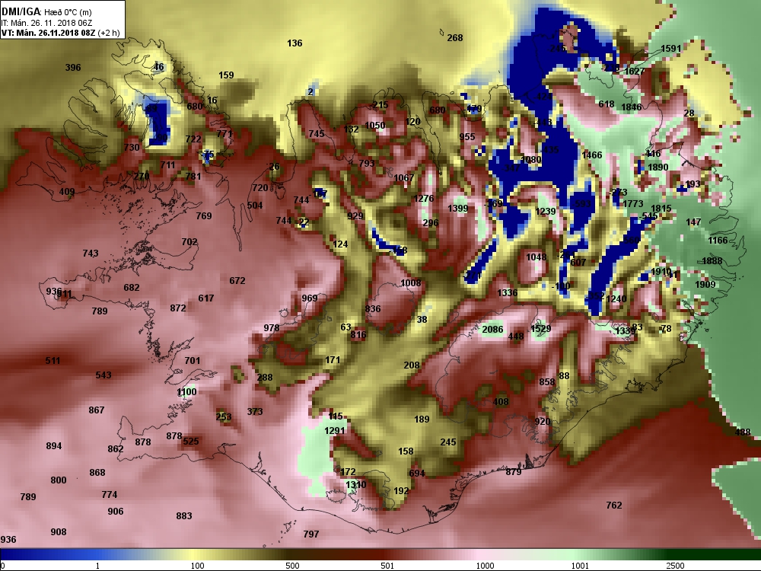Click the value "396" in the northwest

tap(73, 68)
